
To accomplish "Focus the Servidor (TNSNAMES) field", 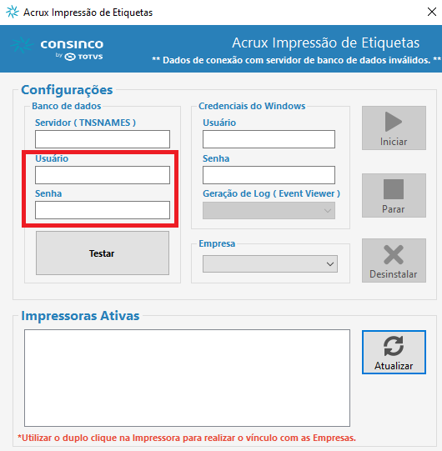I will coord(103,139).
